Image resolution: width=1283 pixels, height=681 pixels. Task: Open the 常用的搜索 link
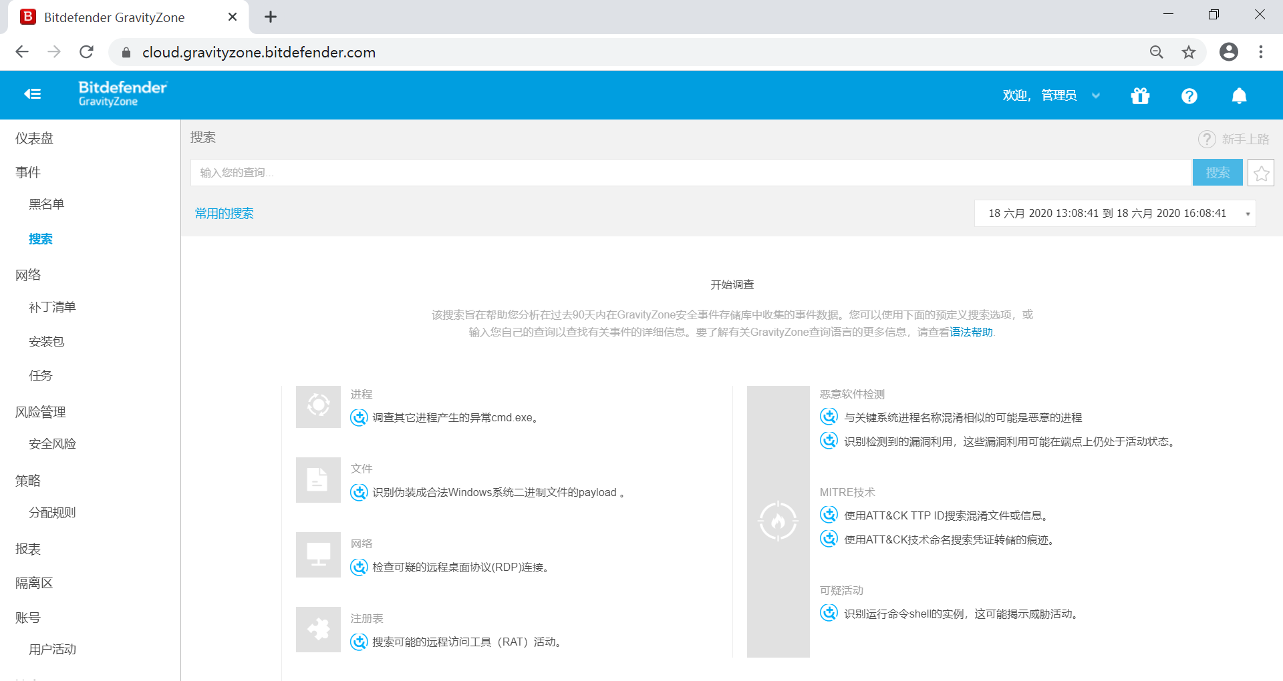(x=225, y=214)
